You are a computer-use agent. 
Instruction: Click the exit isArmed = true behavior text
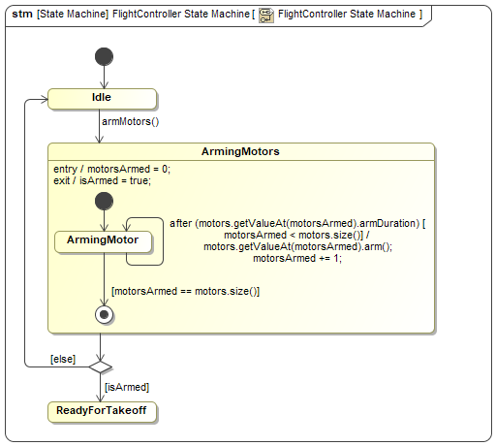coord(102,180)
